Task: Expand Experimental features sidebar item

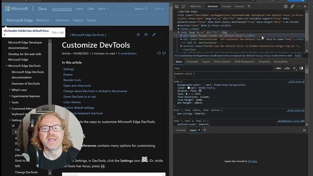Action: 10,96
